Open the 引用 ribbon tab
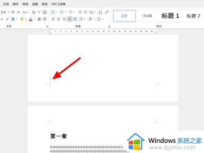Viewport: 204px width, 153px height. 6,4
